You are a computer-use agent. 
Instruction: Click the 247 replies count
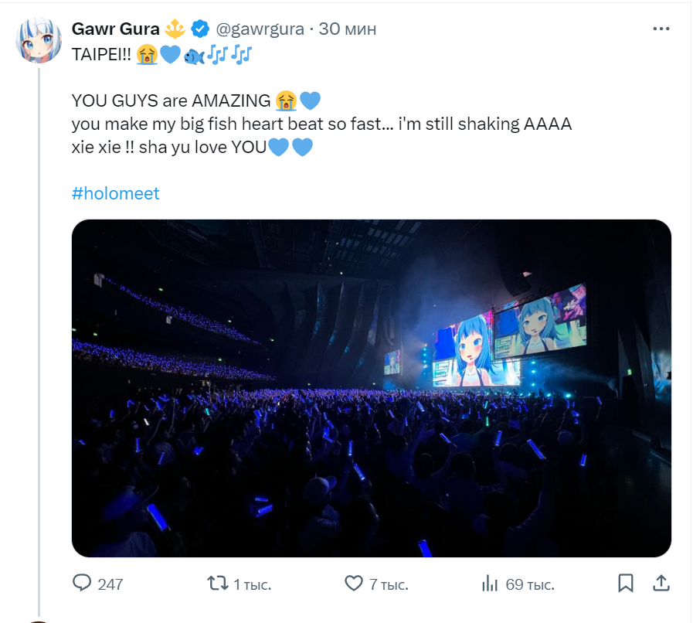pyautogui.click(x=110, y=584)
